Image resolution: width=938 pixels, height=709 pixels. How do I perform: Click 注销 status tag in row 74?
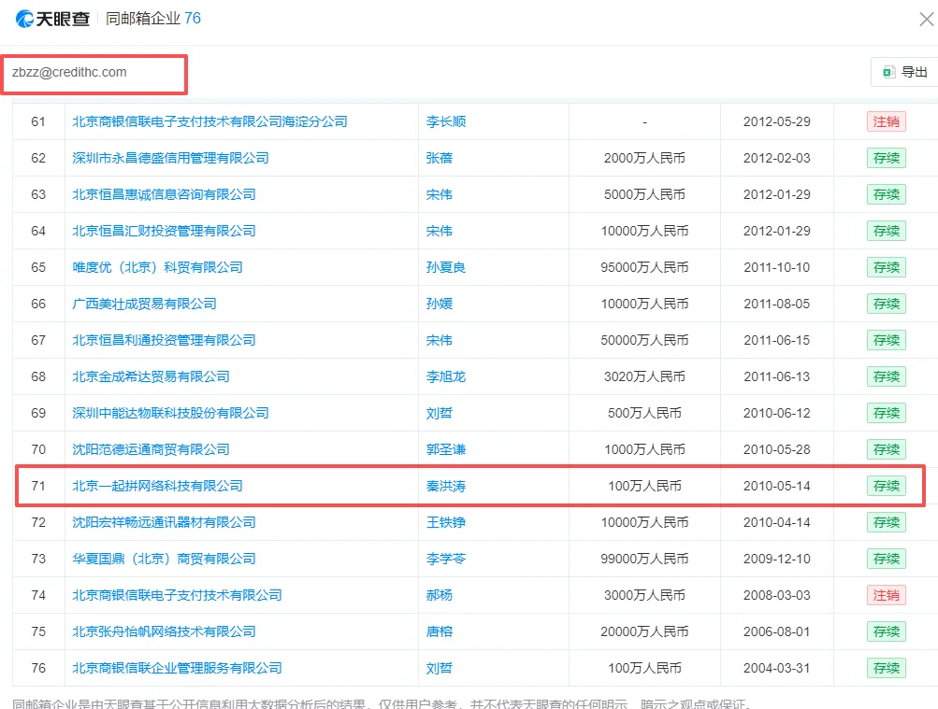point(886,596)
